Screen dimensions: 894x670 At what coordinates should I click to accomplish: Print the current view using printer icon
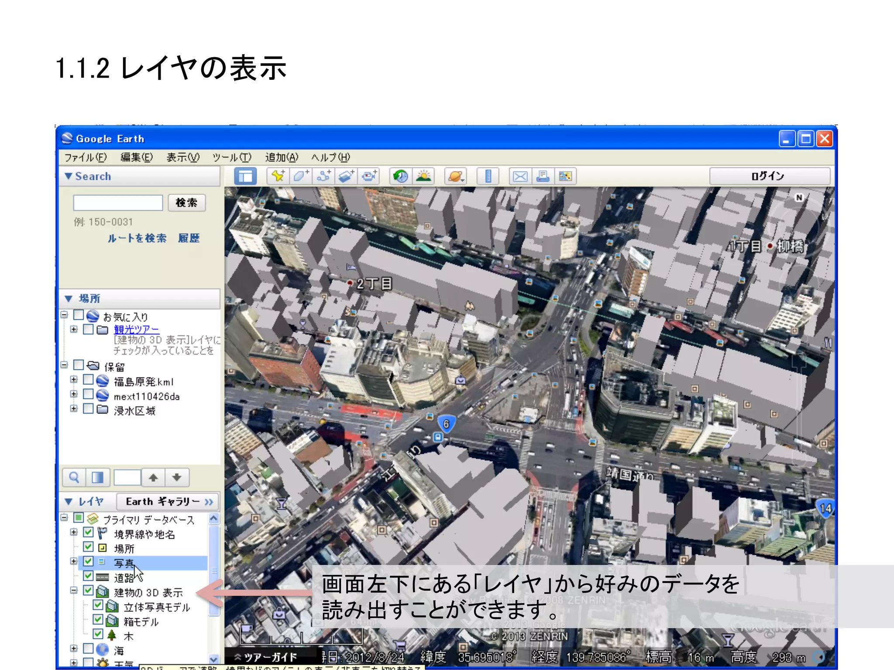[x=543, y=176]
